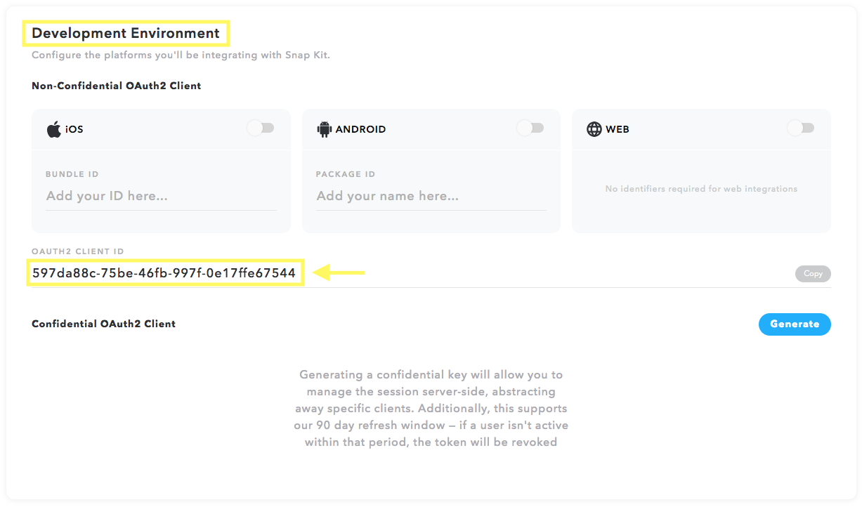Click the Web globe icon

pyautogui.click(x=594, y=129)
